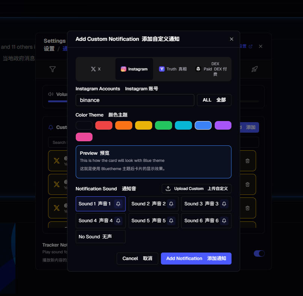Select the X platform tab
The width and height of the screenshot is (303, 296).
[x=96, y=69]
